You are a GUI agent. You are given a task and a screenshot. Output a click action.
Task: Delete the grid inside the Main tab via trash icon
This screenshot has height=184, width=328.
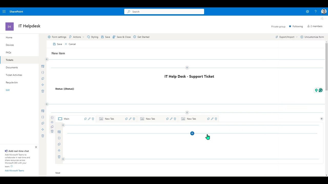coord(59,157)
